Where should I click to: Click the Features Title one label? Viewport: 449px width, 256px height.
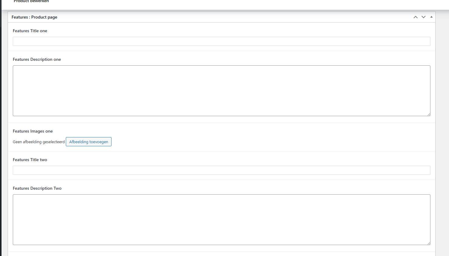[30, 31]
